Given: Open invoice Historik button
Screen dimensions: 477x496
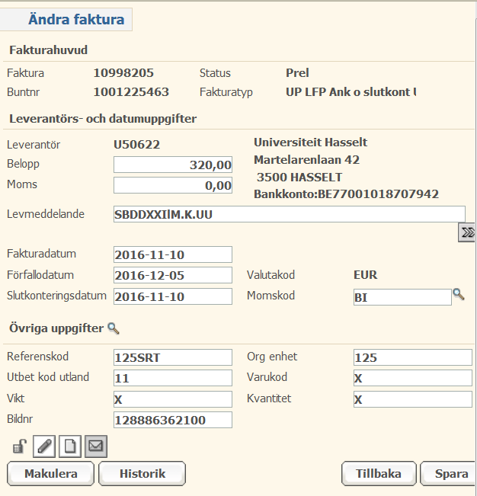Looking at the screenshot, I should point(142,474).
